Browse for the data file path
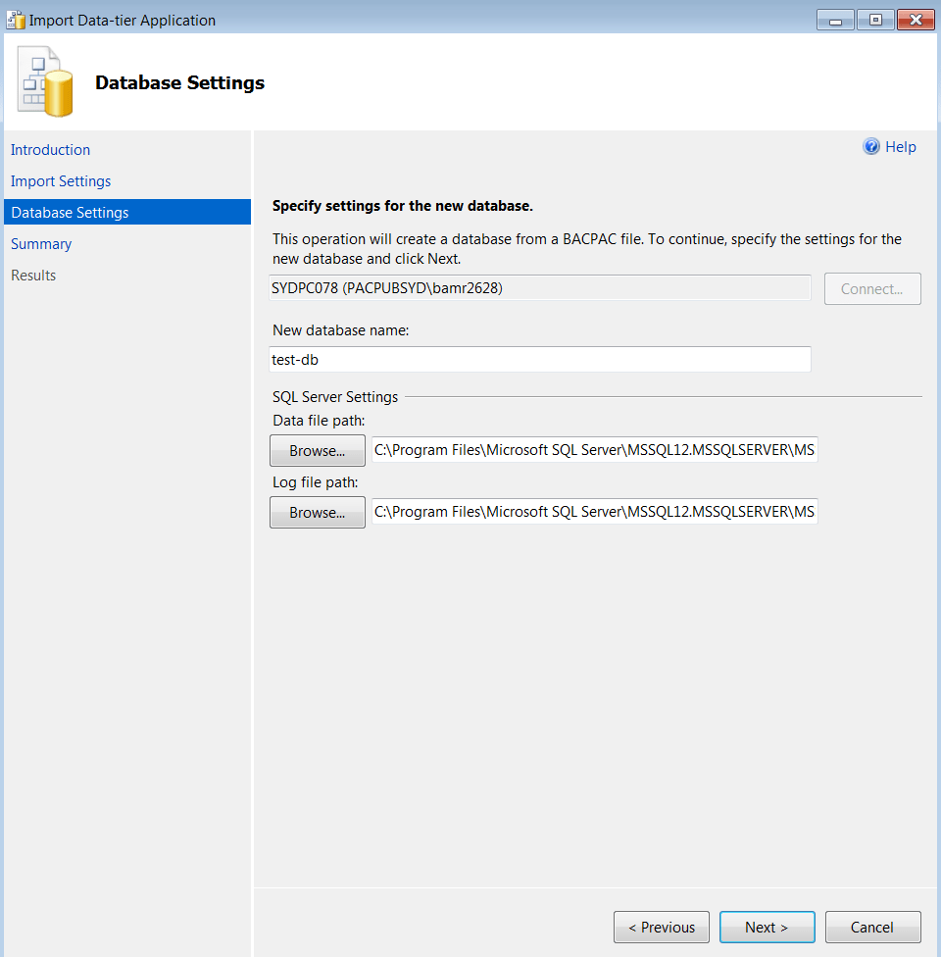The height and width of the screenshot is (957, 941). 317,451
